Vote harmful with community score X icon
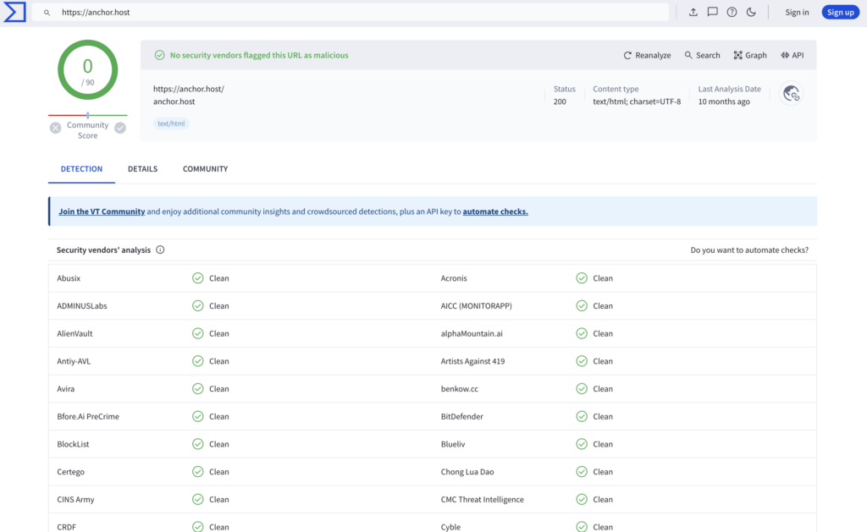The width and height of the screenshot is (867, 532). click(55, 128)
